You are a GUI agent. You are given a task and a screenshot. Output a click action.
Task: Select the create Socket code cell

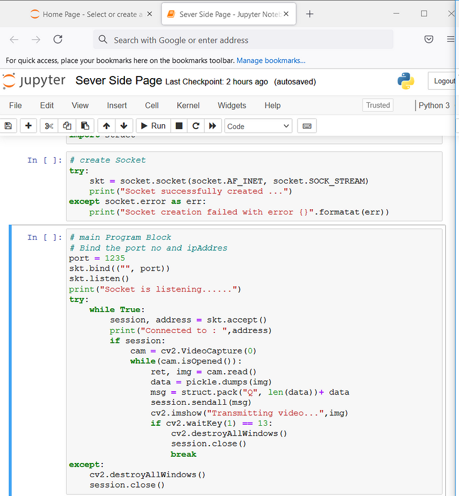254,186
